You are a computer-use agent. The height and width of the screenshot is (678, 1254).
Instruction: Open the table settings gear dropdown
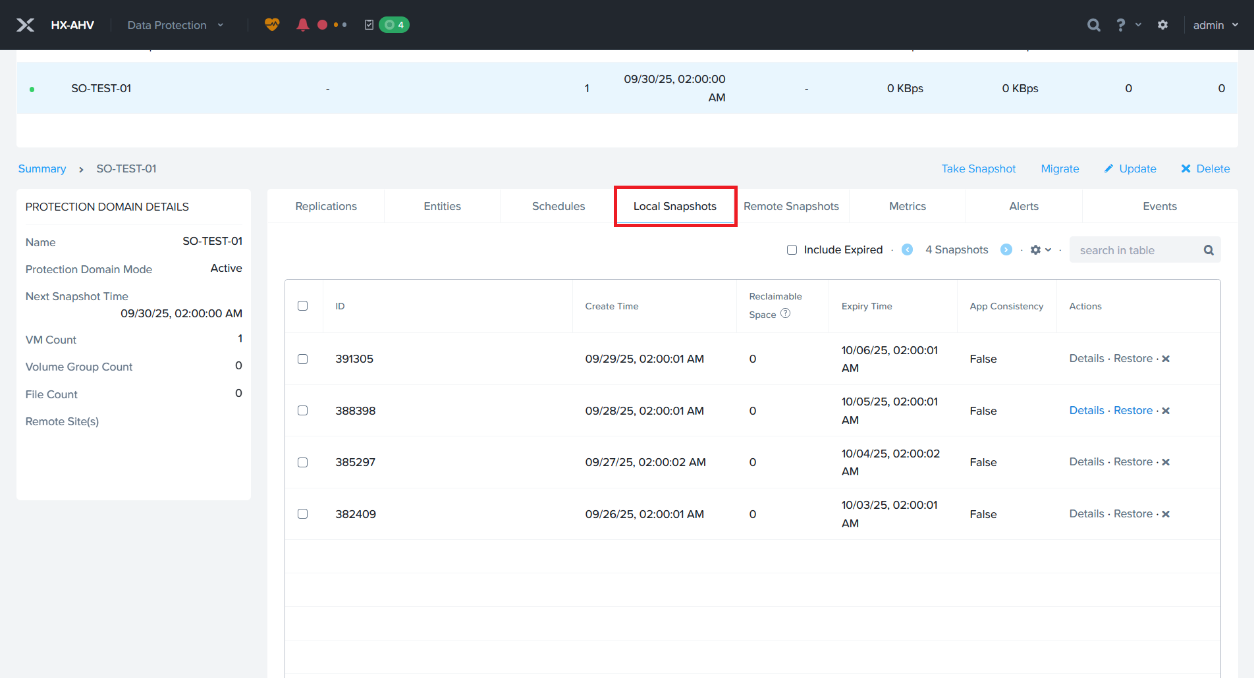coord(1040,250)
